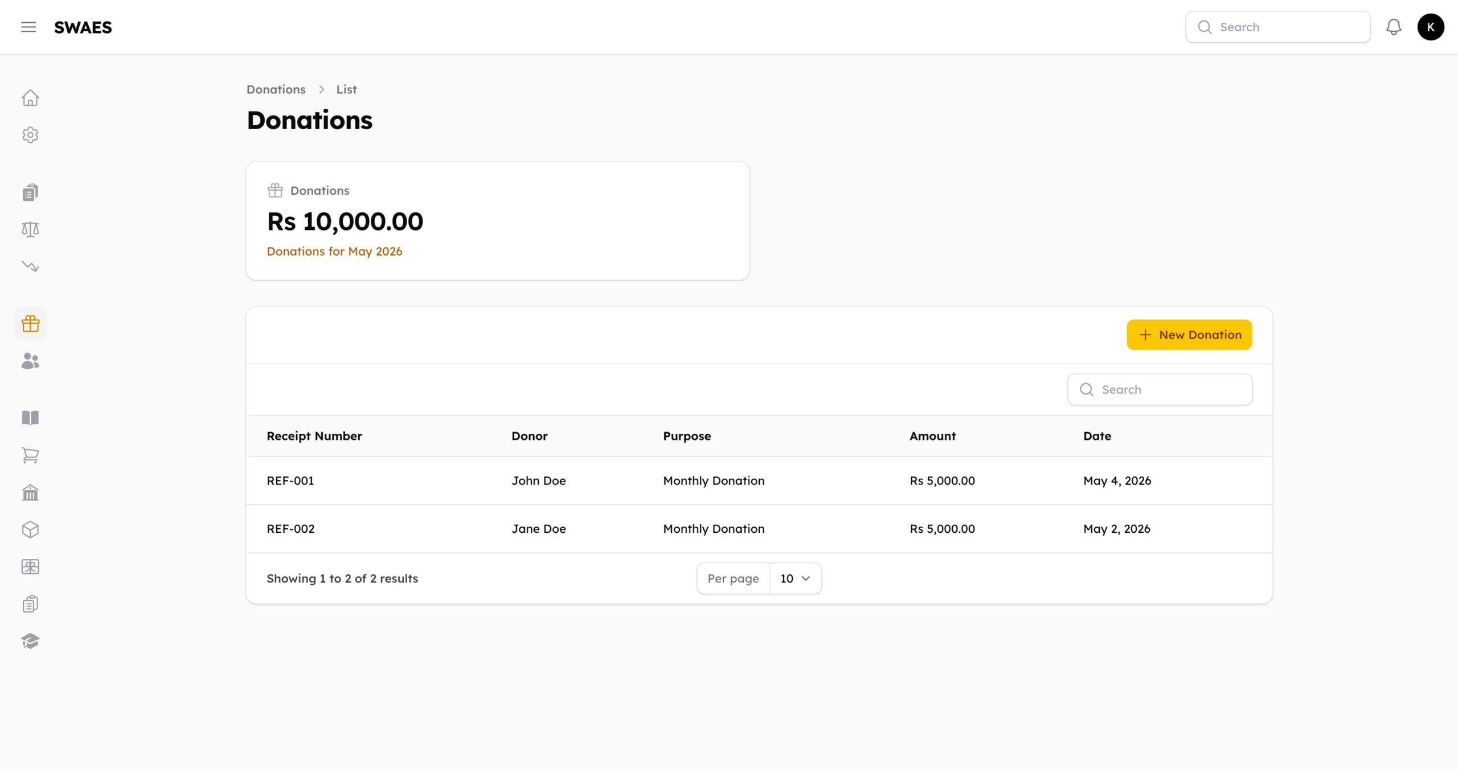The height and width of the screenshot is (769, 1458).
Task: Open the clipboard list sidebar icon
Action: click(x=30, y=604)
